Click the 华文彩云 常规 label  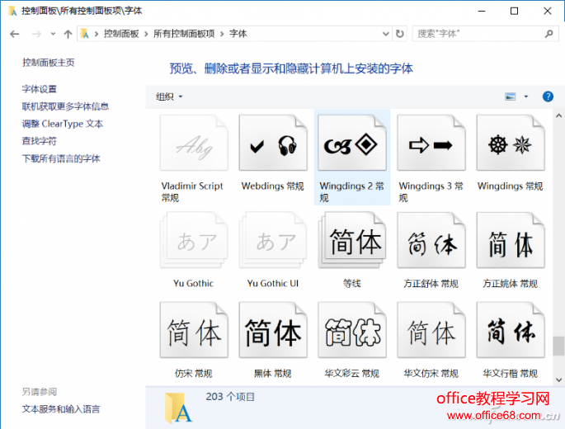pyautogui.click(x=352, y=374)
